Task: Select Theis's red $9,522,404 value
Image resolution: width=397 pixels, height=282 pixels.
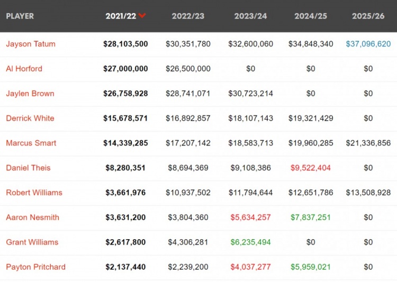Action: 311,168
